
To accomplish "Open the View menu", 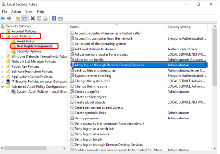I will (x=29, y=12).
